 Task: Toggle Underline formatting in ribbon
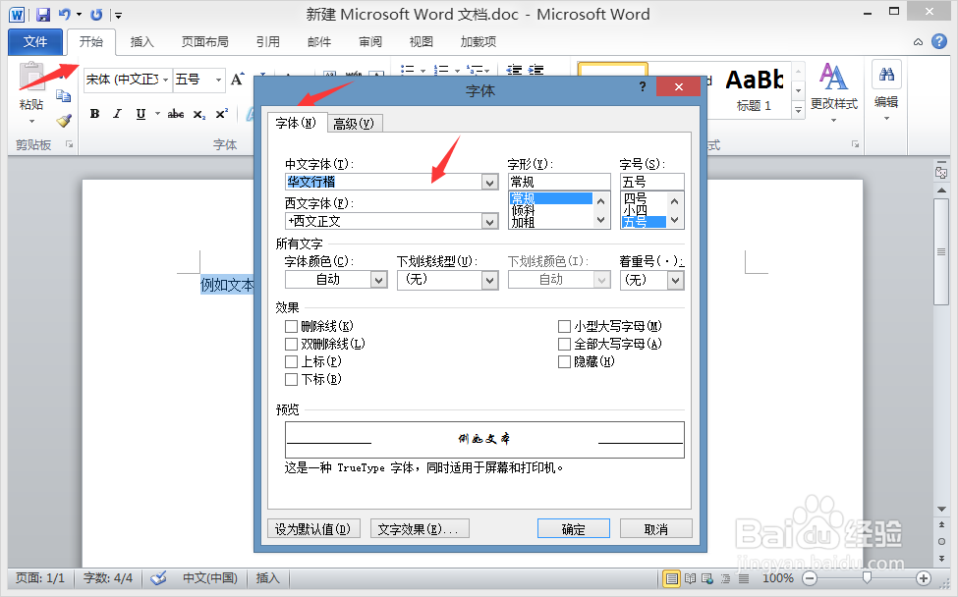pyautogui.click(x=141, y=114)
